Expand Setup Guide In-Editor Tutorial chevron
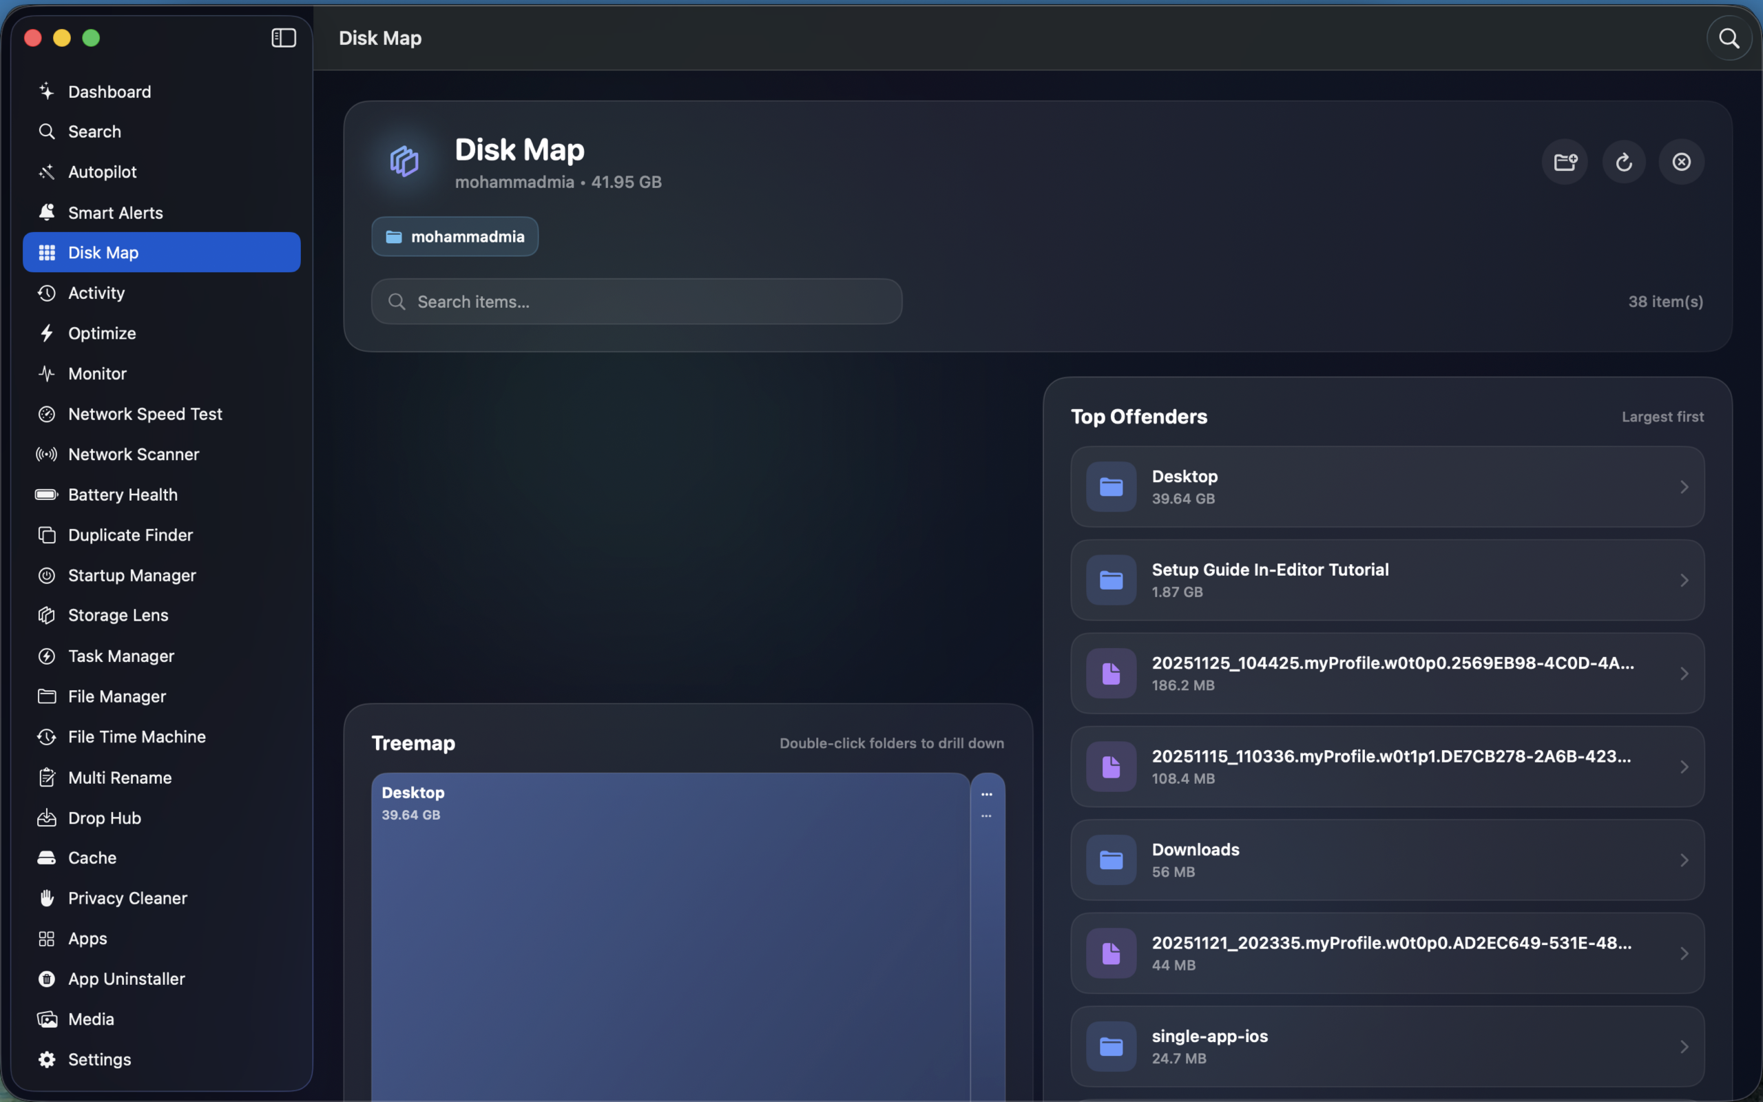The image size is (1763, 1102). click(x=1684, y=580)
